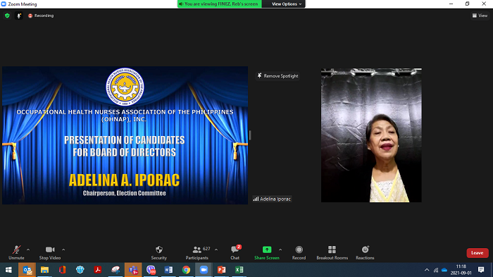Open the Chat panel

(x=235, y=253)
